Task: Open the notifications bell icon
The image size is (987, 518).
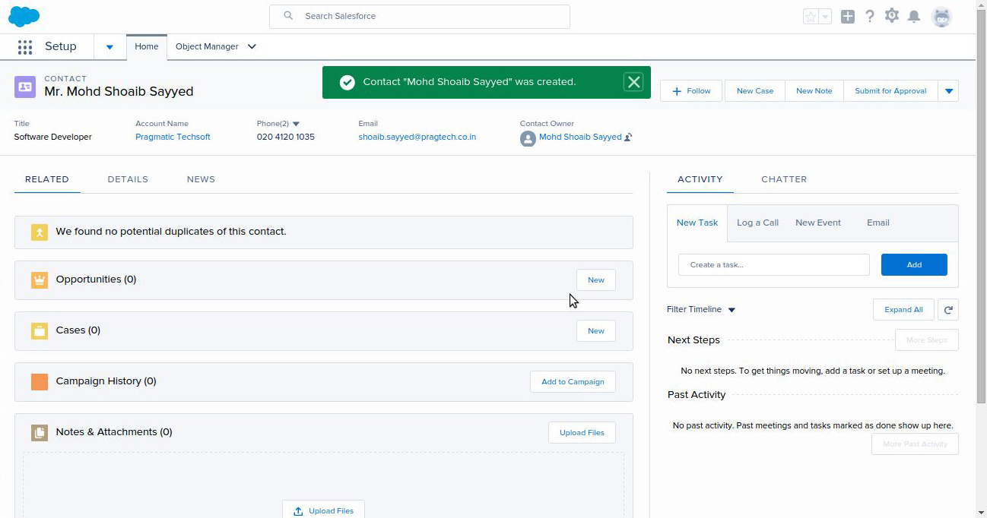Action: click(914, 17)
